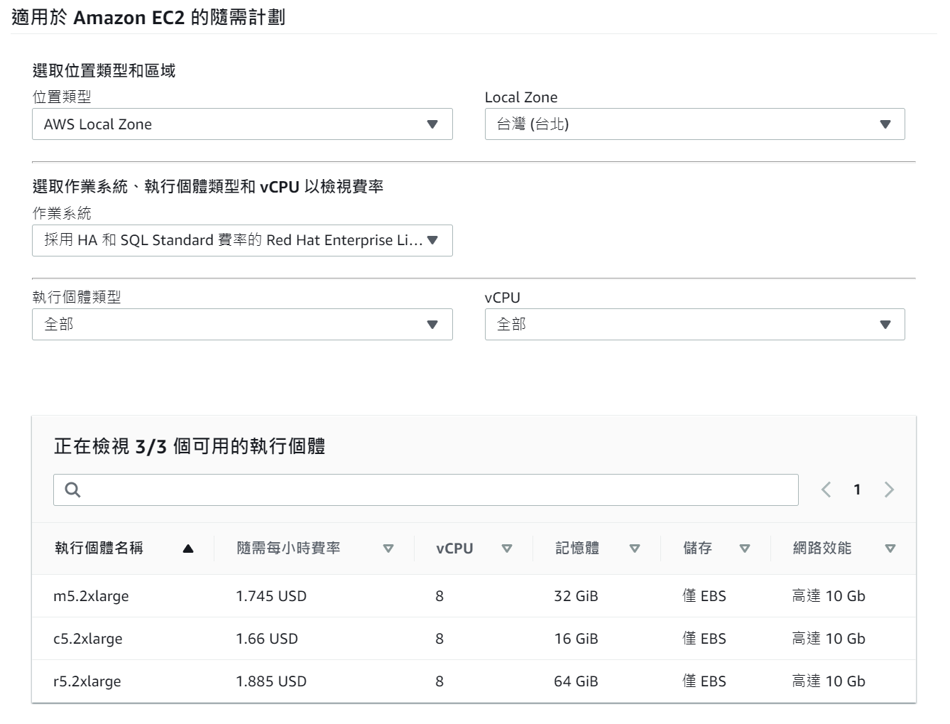Click 僅 EBS storage in m5.2xlarge row

click(x=704, y=596)
